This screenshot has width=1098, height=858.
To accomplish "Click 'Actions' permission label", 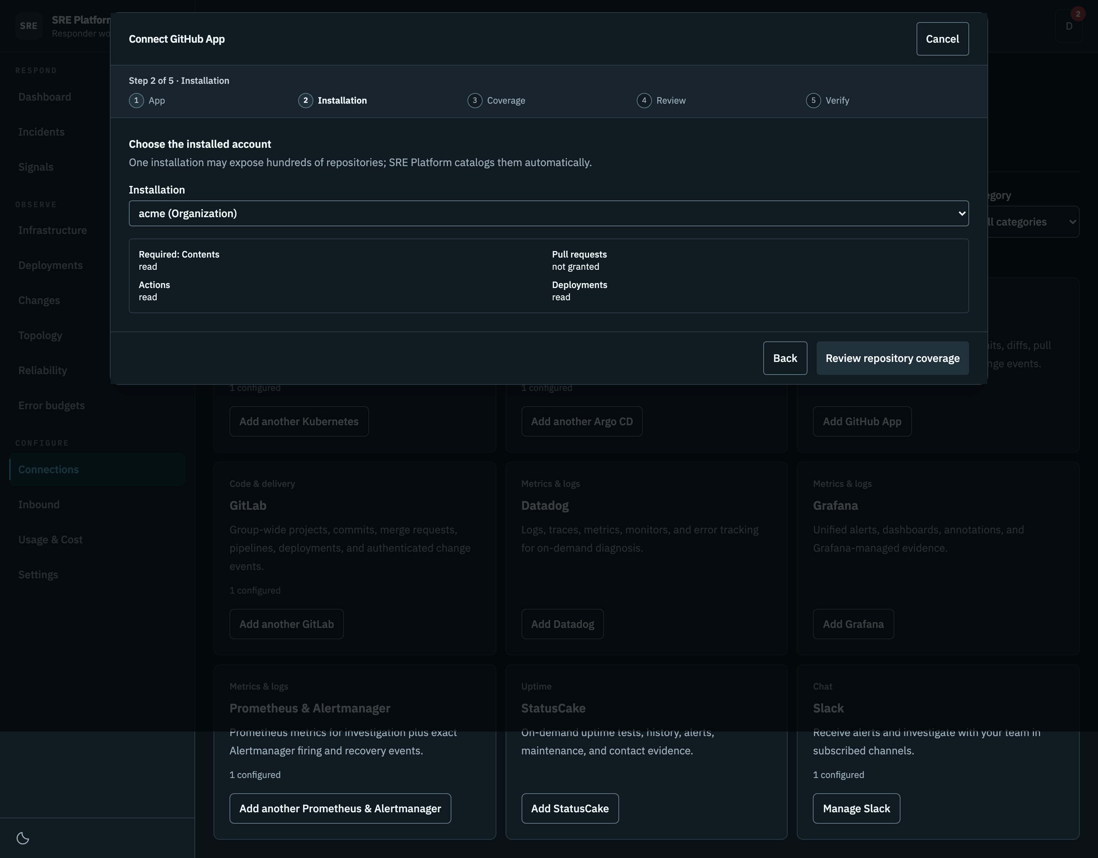I will coord(154,285).
